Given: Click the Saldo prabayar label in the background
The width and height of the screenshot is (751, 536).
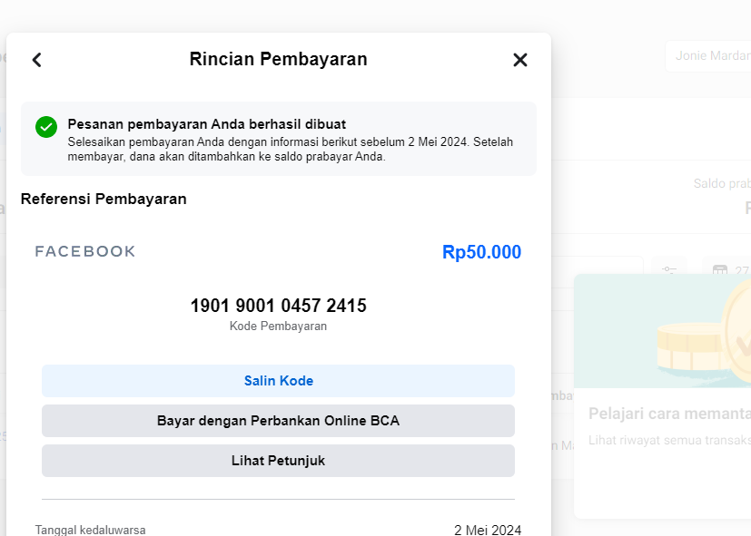Looking at the screenshot, I should pyautogui.click(x=722, y=184).
